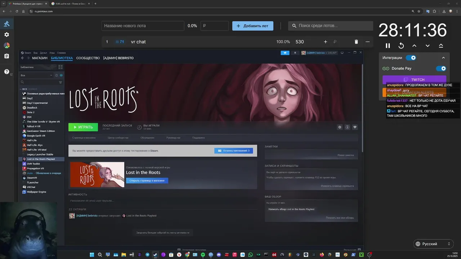
Task: Add game to favorites with heart icon
Action: tap(355, 127)
